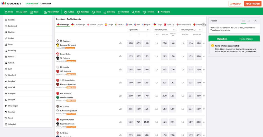Open the LIVEWETTEN top menu

tap(46, 4)
